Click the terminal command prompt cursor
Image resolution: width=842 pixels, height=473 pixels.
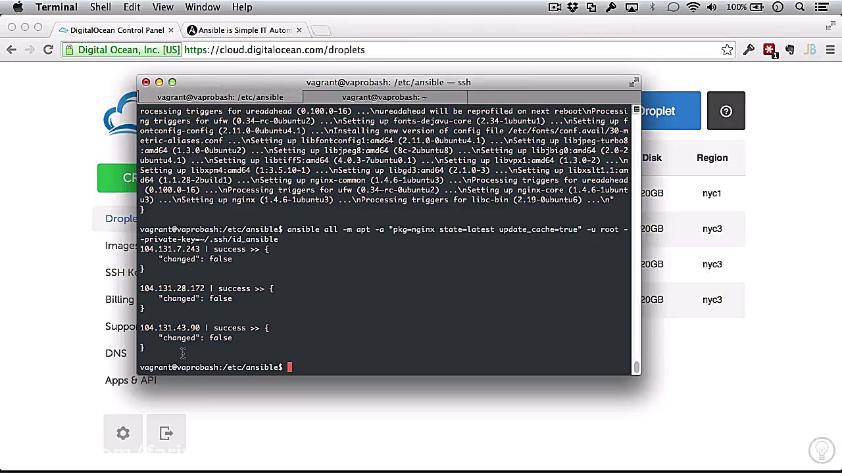click(x=289, y=367)
